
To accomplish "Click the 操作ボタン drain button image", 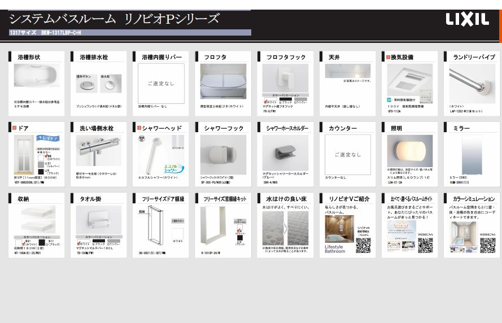I will click(86, 85).
